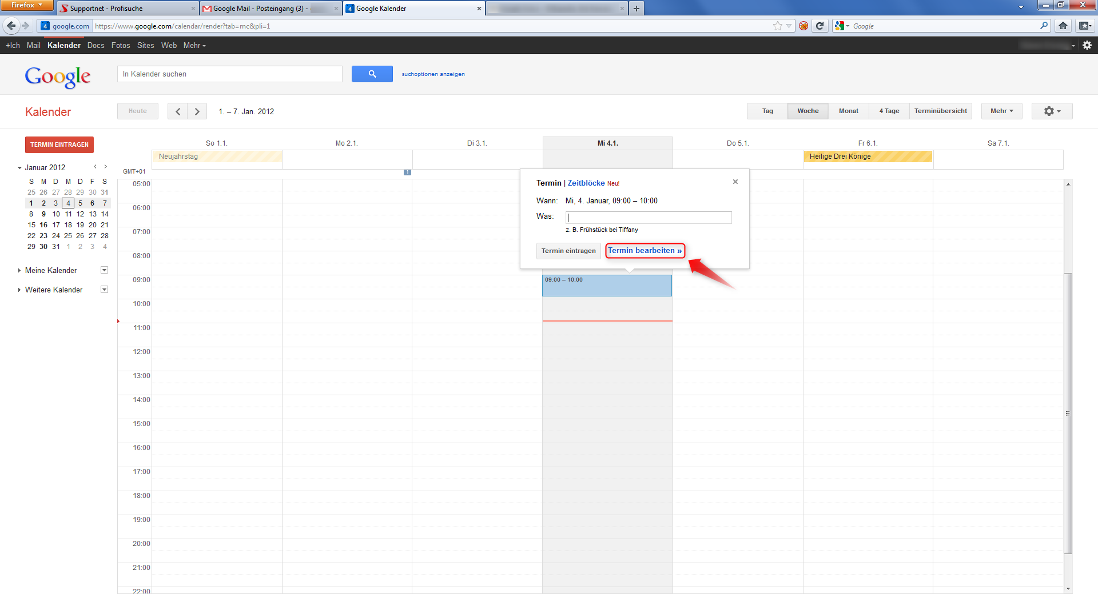The width and height of the screenshot is (1098, 594).
Task: Click the next week navigation arrow
Action: point(197,111)
